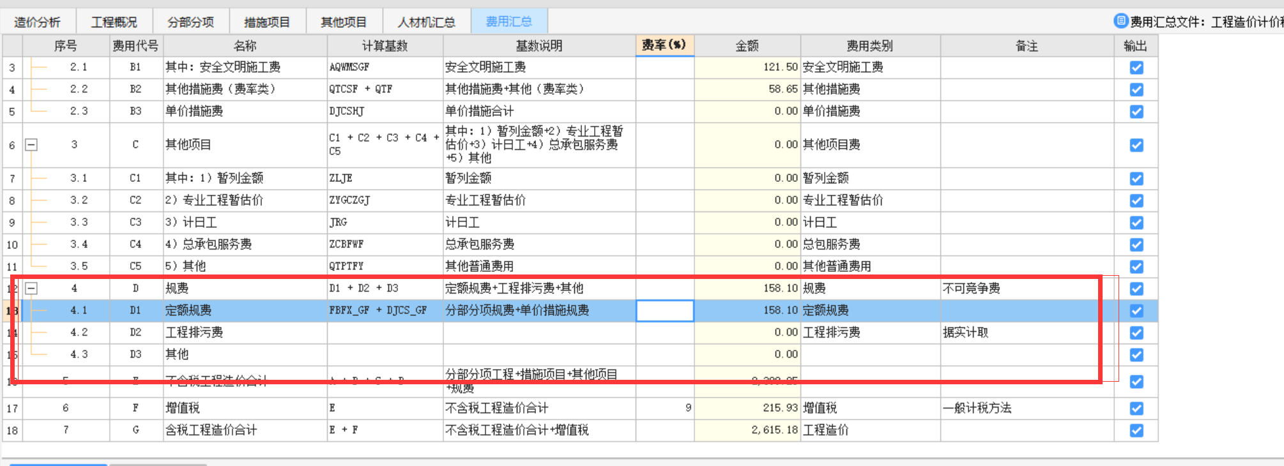Select the 措施项目 tab
This screenshot has height=466, width=1284.
point(267,22)
